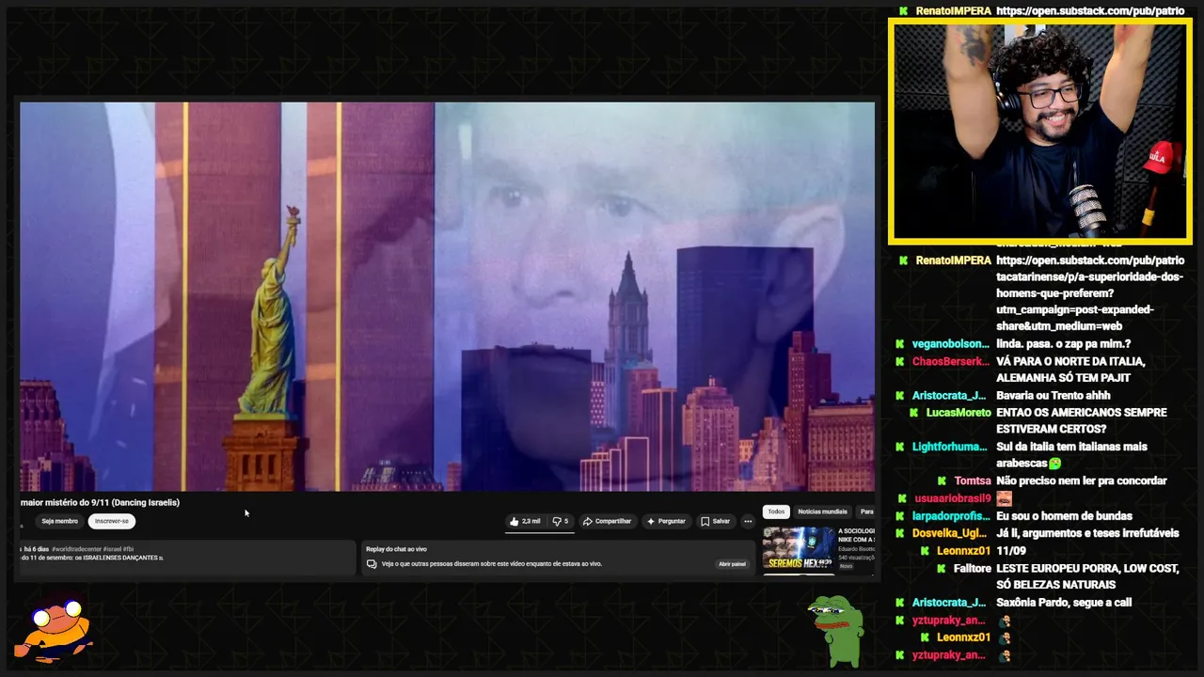1204x677 pixels.
Task: Click the orange frog mascot sticker
Action: (54, 630)
